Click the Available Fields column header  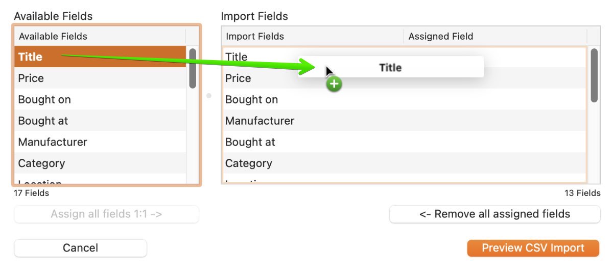tap(100, 36)
